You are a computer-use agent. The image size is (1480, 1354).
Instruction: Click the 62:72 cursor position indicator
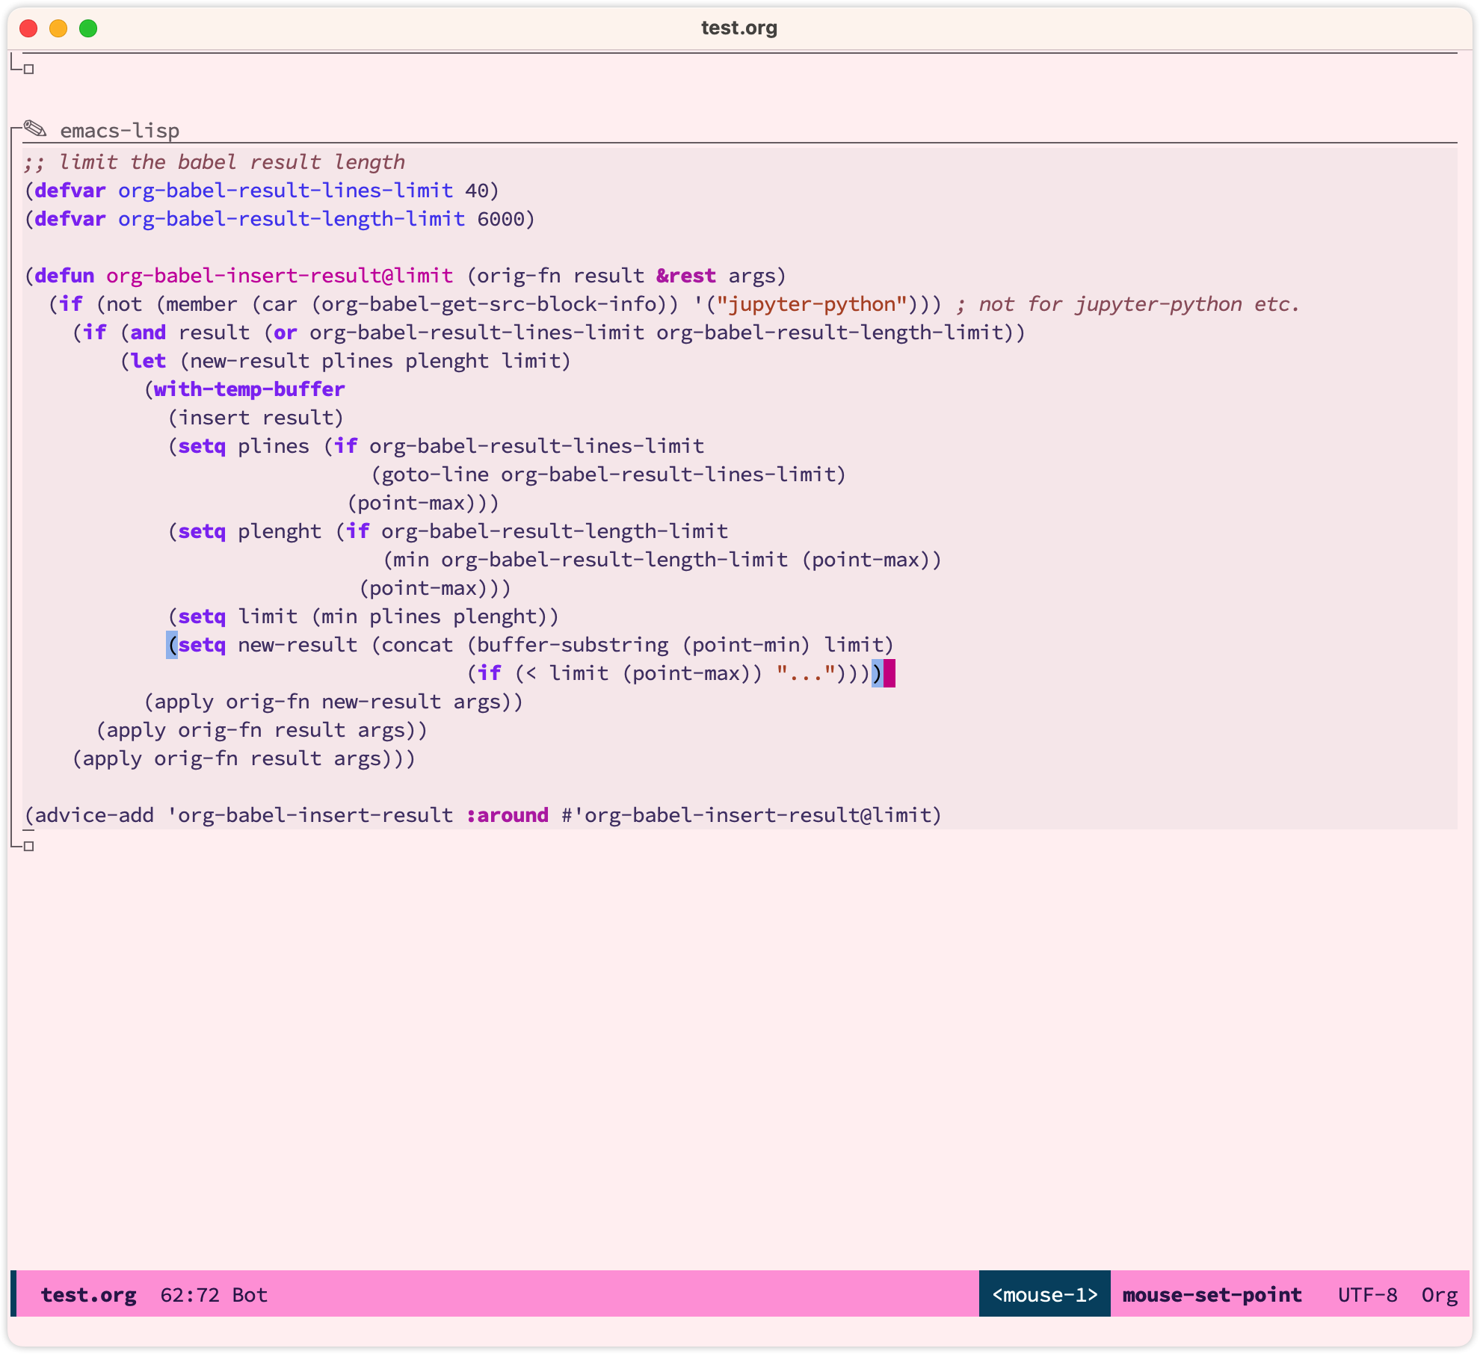coord(190,1295)
